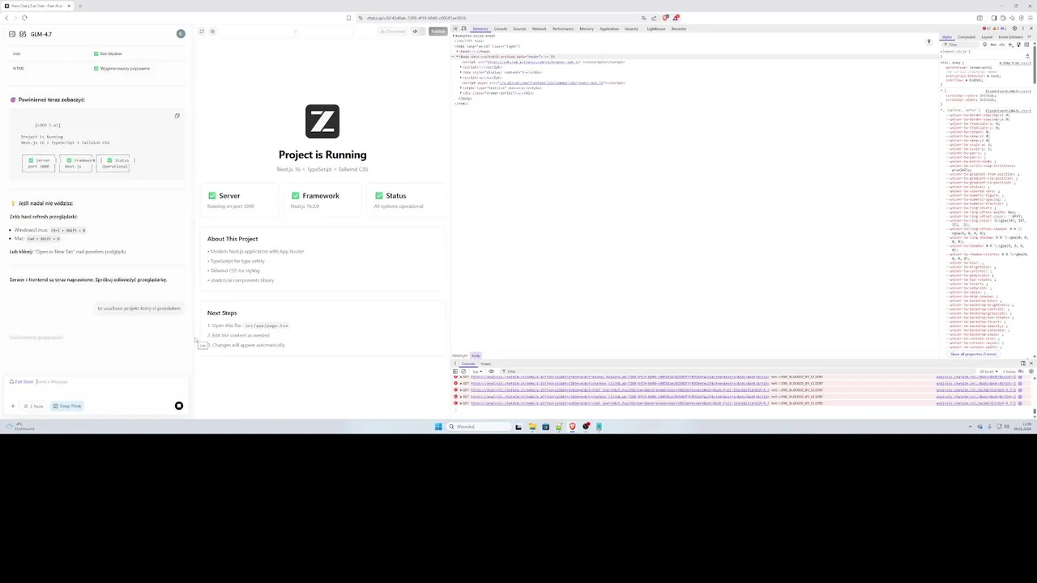Start a new chat with edit icon
The width and height of the screenshot is (1037, 583).
[x=23, y=34]
